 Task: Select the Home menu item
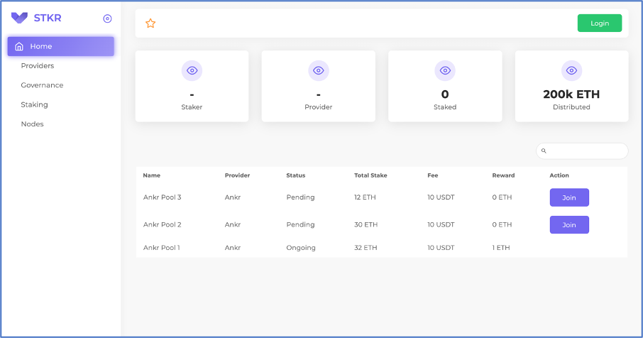pos(61,46)
